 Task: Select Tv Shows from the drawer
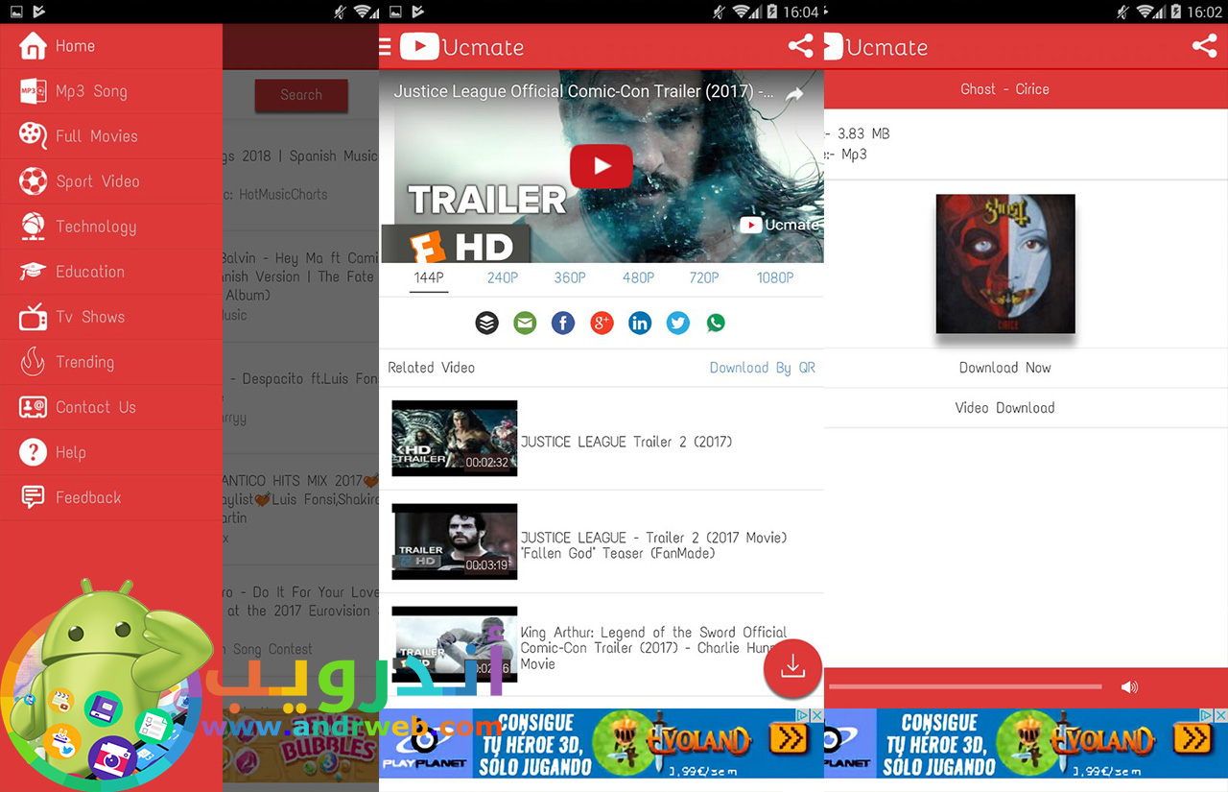tap(111, 317)
